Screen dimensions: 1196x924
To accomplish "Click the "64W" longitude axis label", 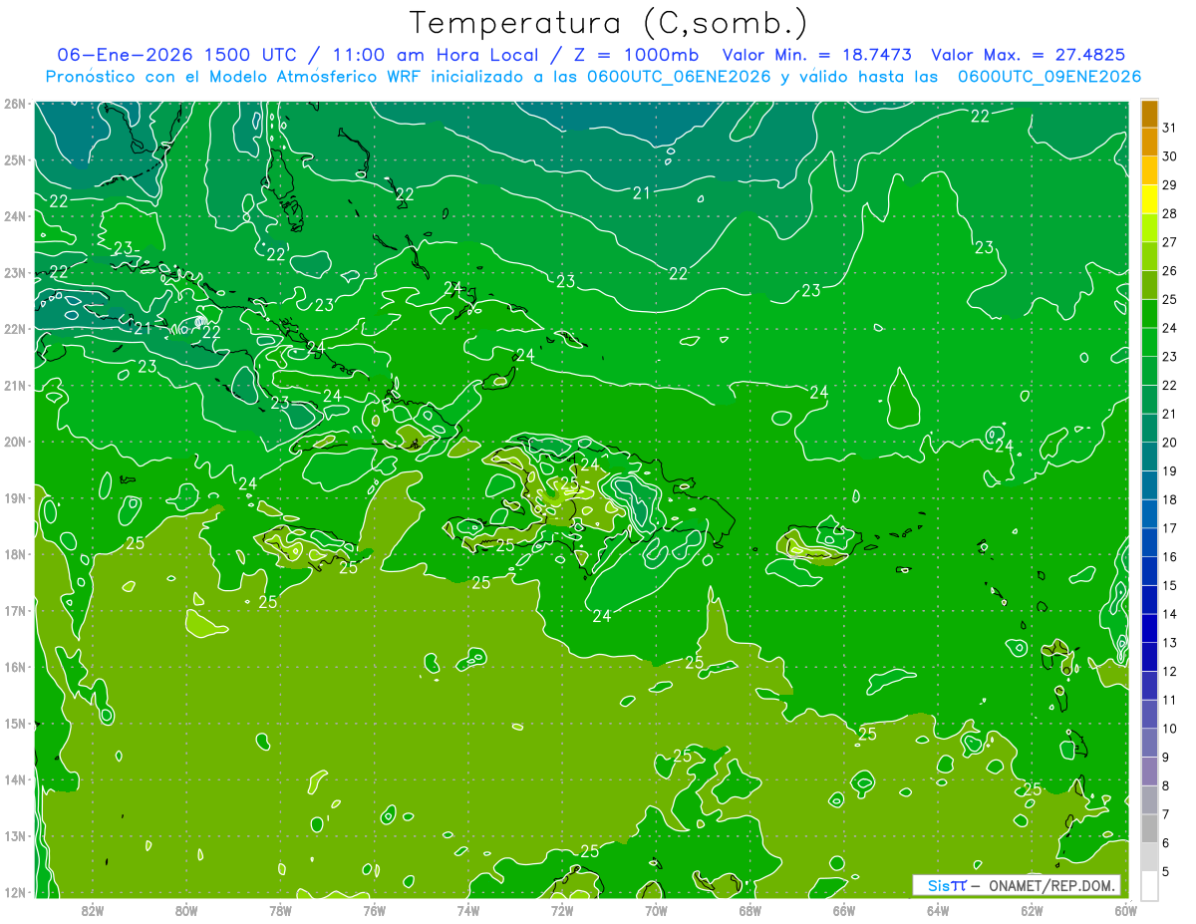I will [x=938, y=910].
